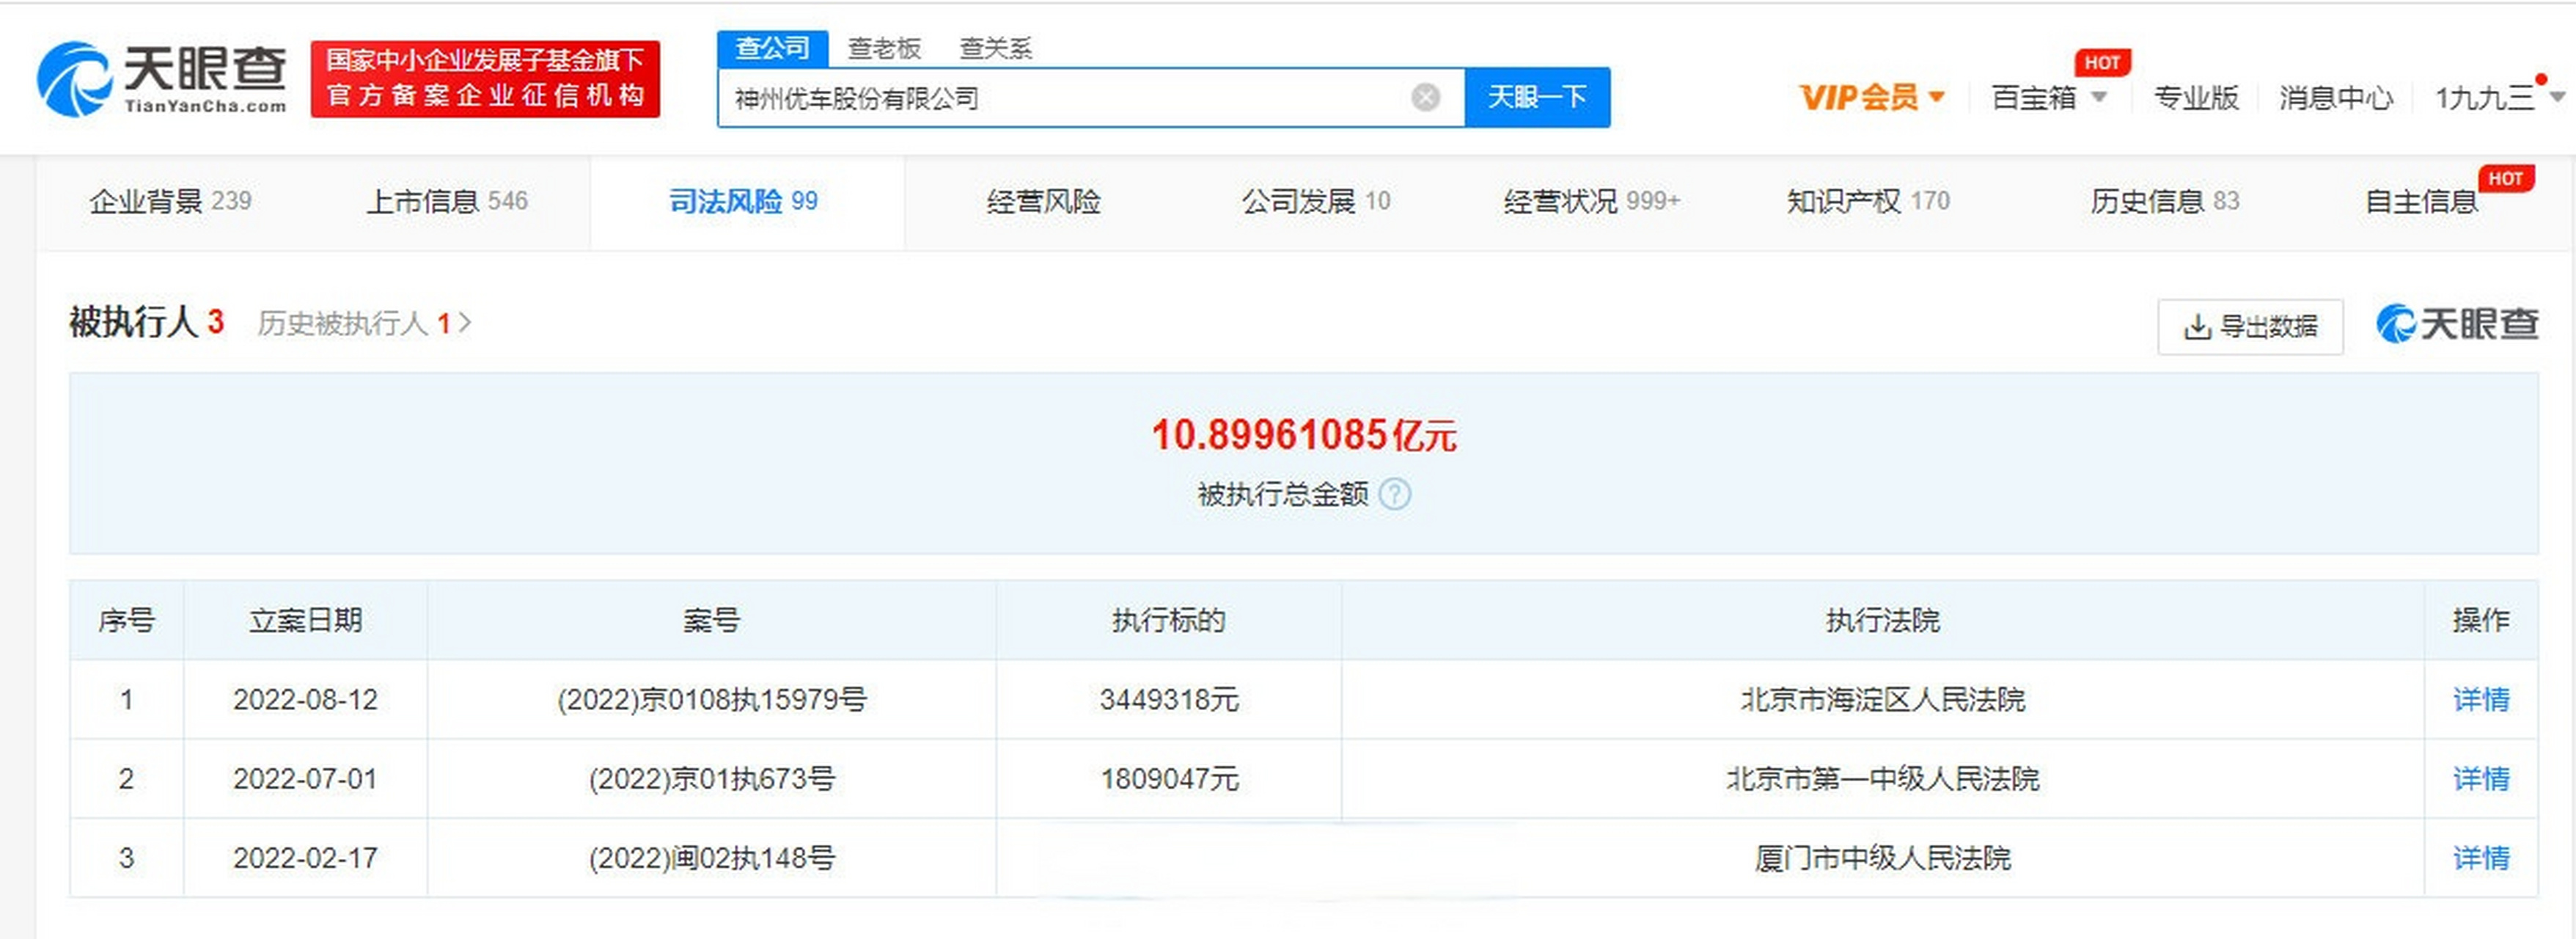
Task: Click the amount 1809047元
Action: pyautogui.click(x=1169, y=779)
